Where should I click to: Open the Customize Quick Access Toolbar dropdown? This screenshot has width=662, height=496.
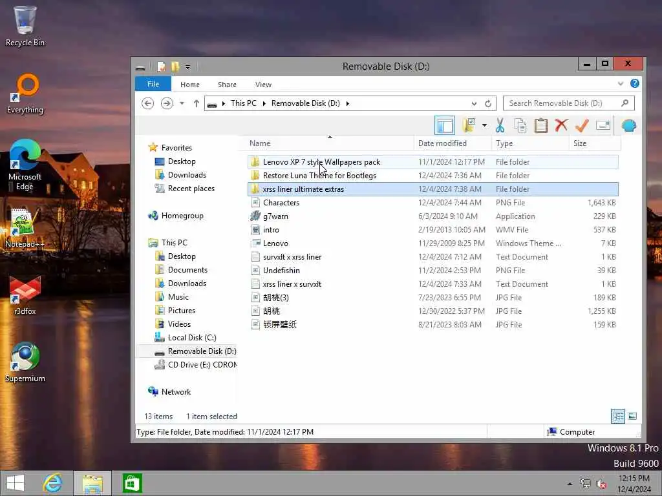click(188, 67)
